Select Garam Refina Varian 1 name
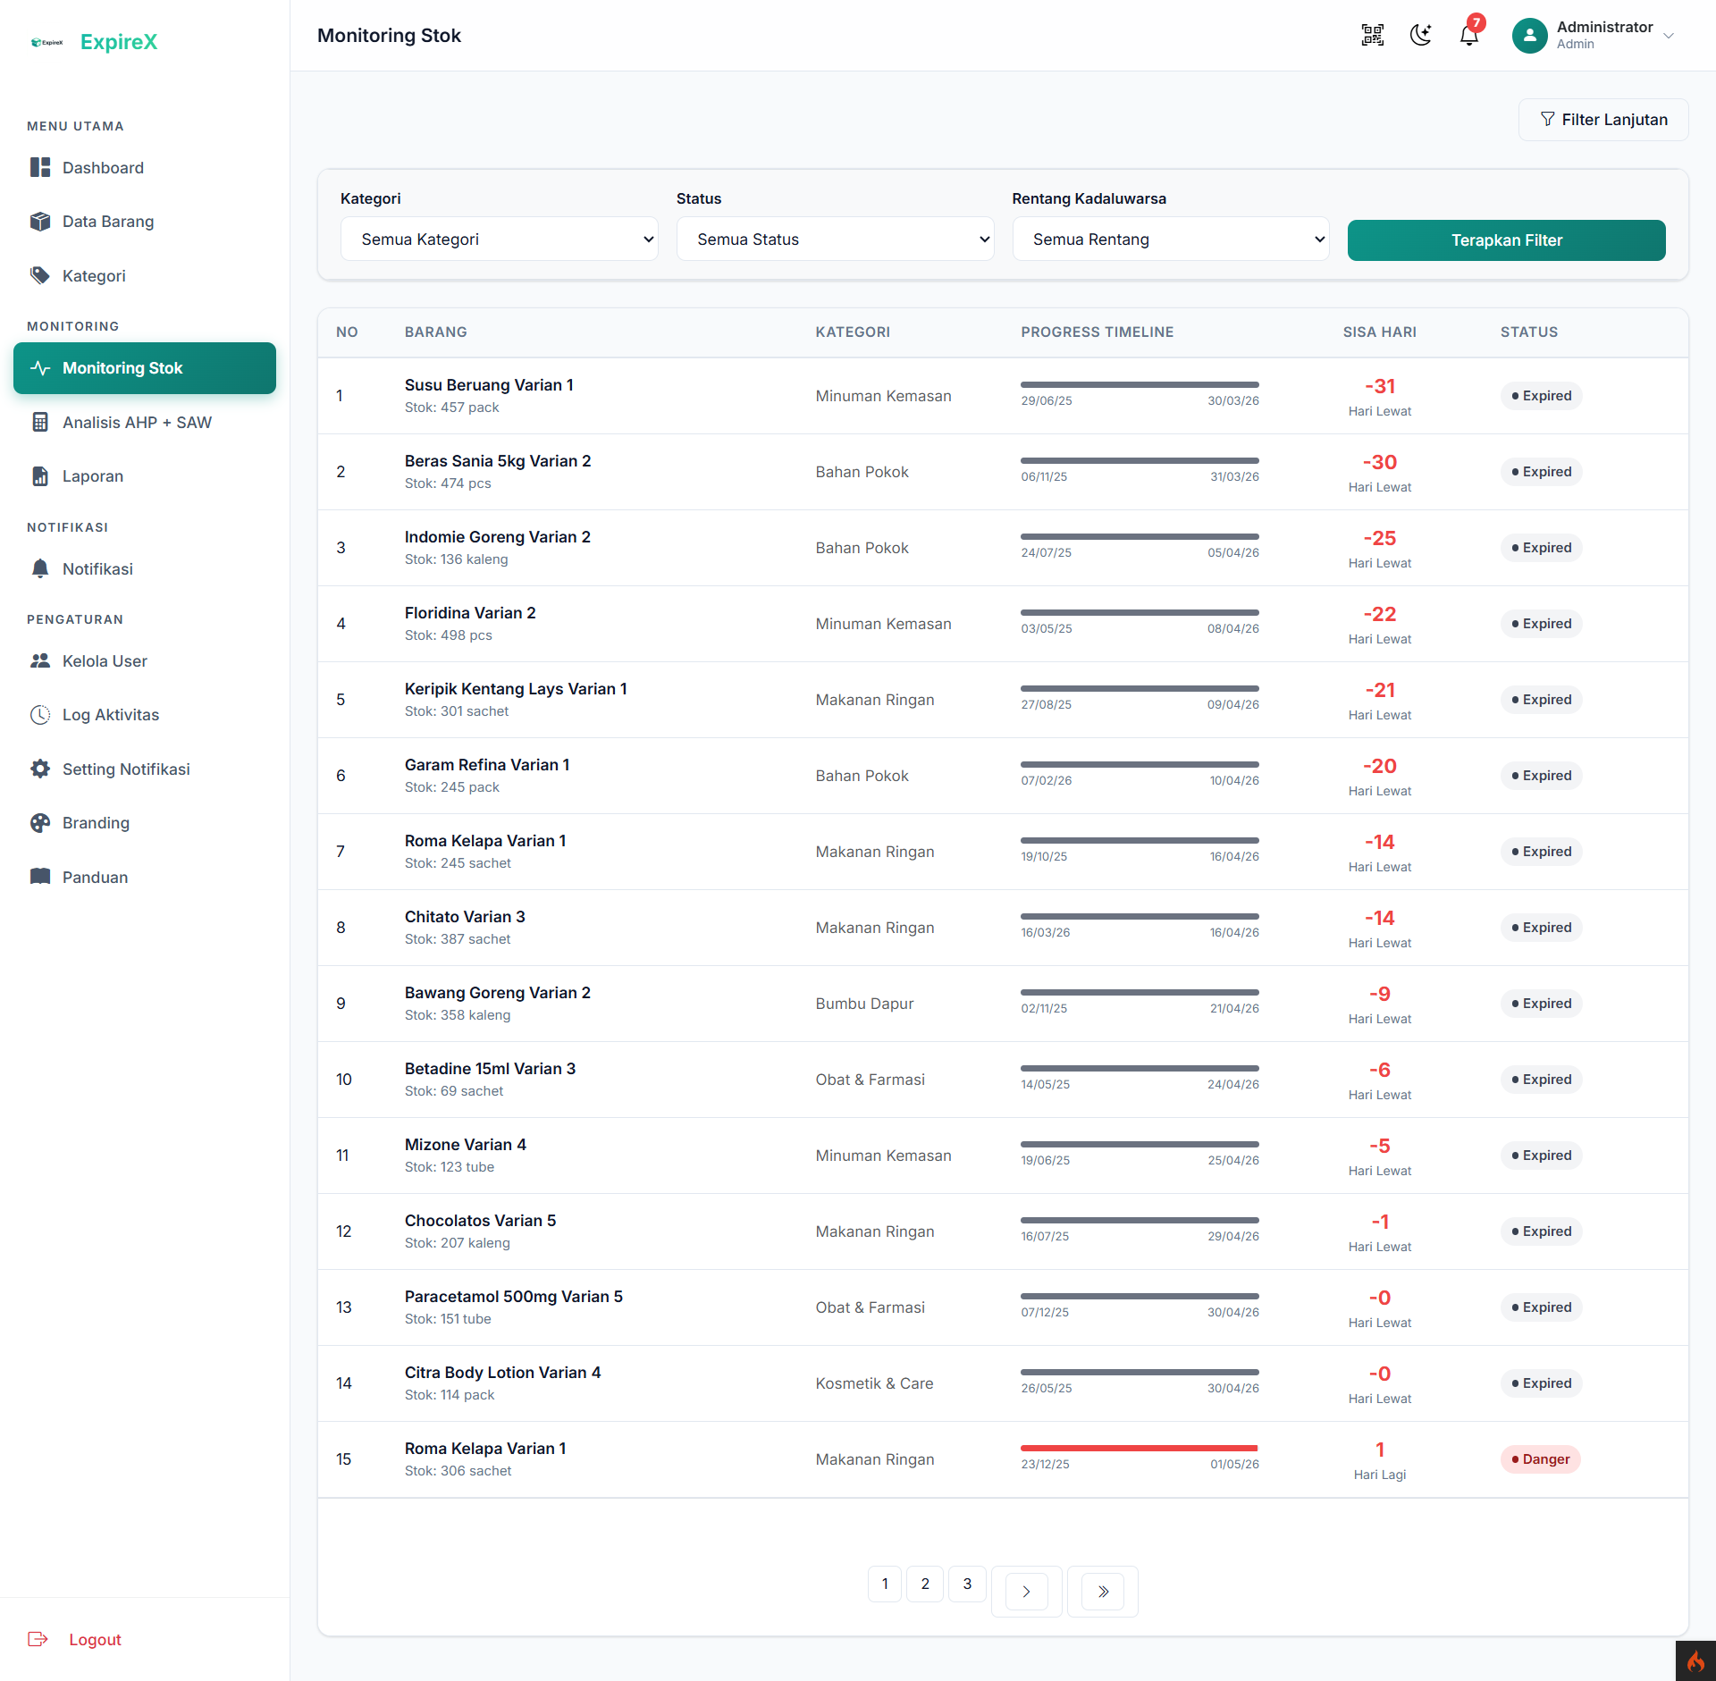The image size is (1716, 1681). click(487, 765)
